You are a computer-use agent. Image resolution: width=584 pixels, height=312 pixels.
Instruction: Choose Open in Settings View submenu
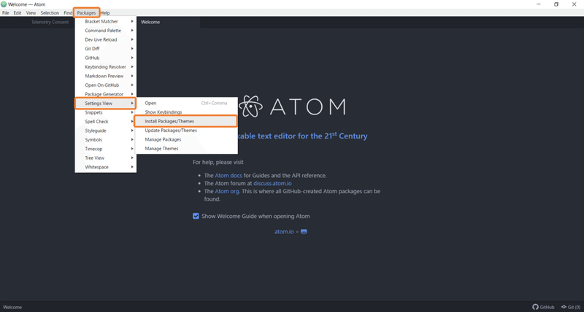tap(186, 103)
